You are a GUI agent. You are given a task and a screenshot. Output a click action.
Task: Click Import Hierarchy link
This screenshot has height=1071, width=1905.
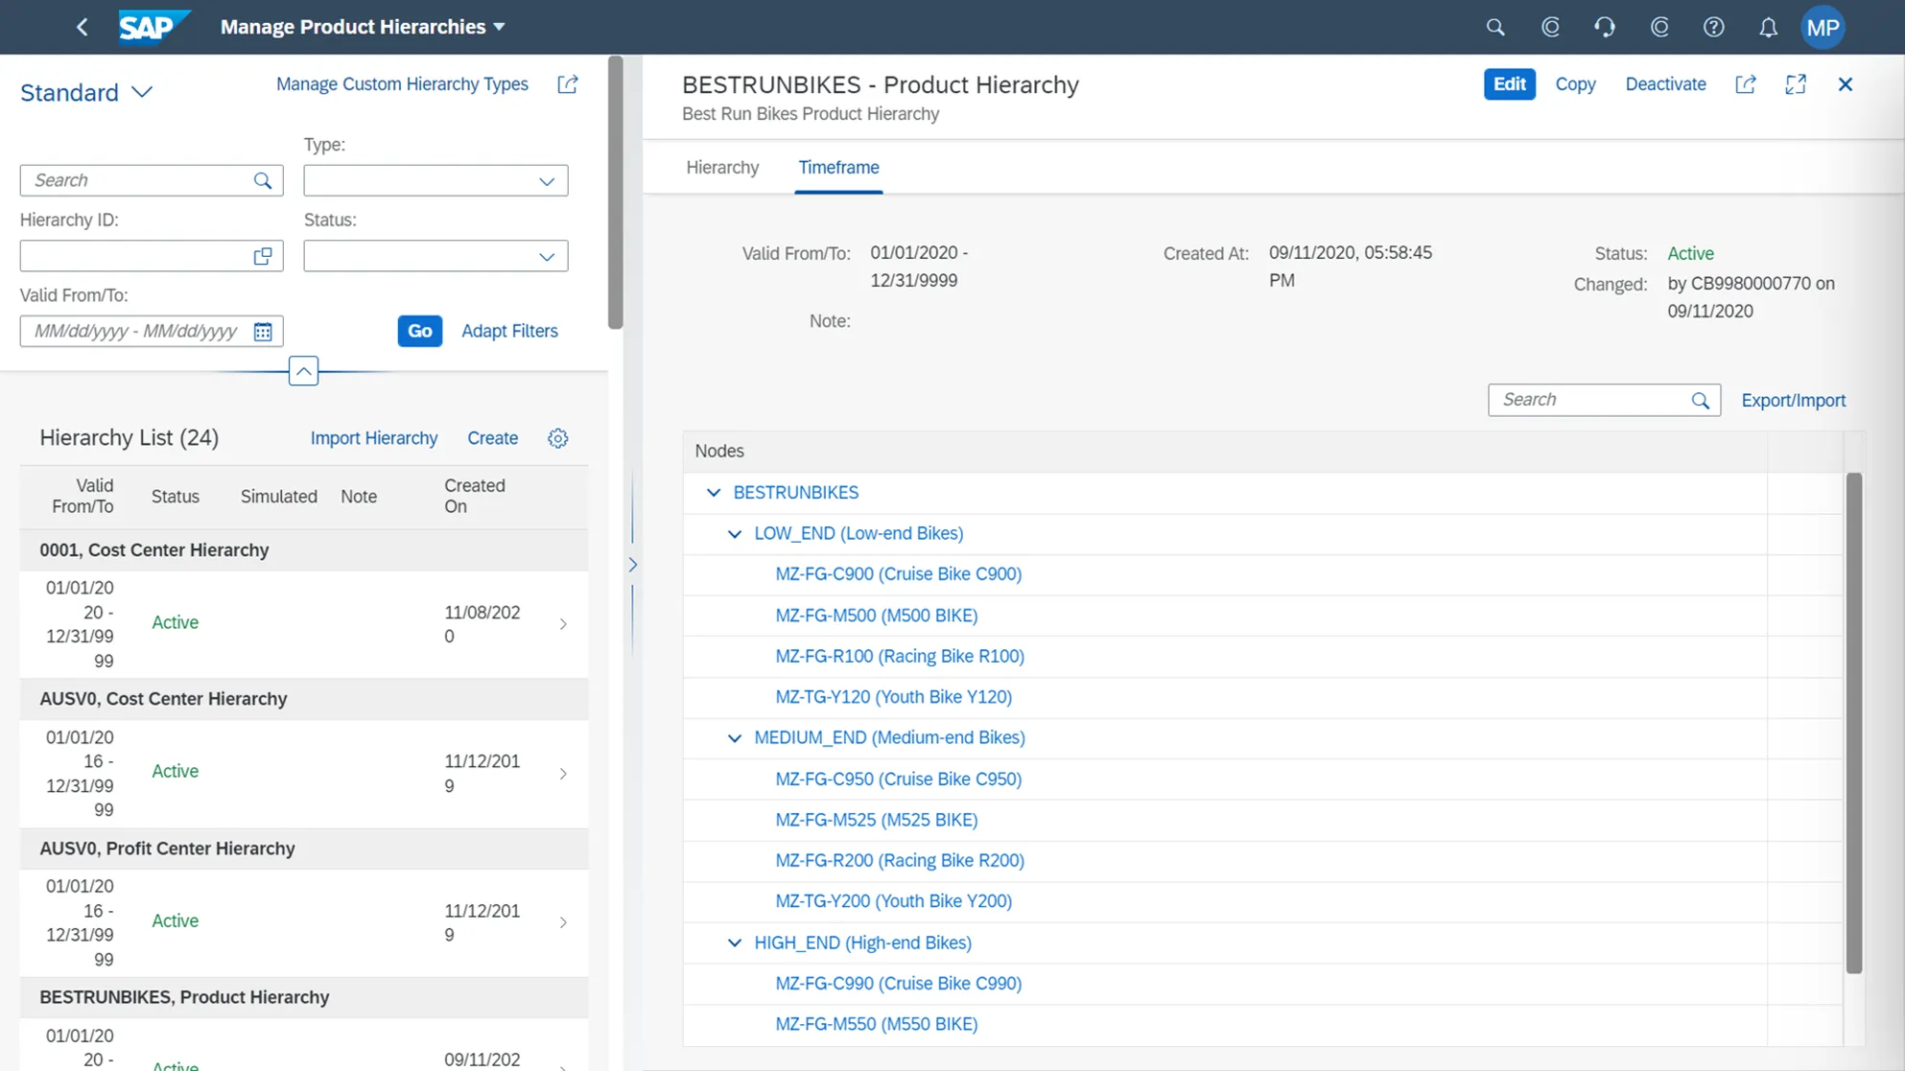373,438
